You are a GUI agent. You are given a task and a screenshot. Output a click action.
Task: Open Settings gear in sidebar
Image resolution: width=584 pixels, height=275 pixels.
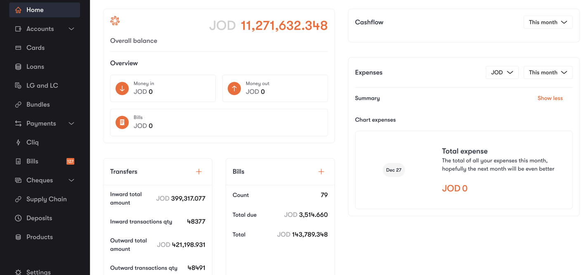pos(19,272)
